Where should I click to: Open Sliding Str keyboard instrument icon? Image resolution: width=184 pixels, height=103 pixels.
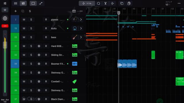coord(75,55)
